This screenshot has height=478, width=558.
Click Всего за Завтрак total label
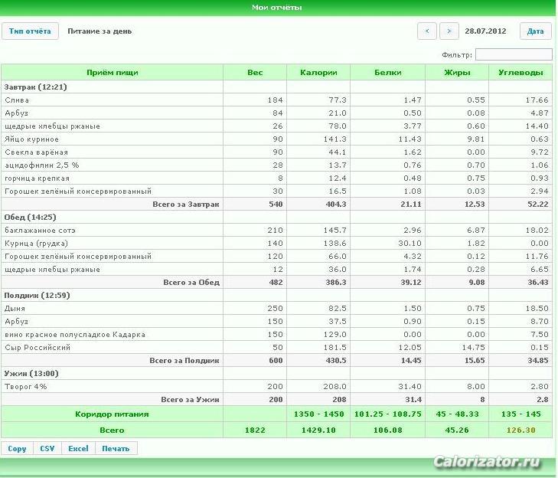(x=186, y=205)
